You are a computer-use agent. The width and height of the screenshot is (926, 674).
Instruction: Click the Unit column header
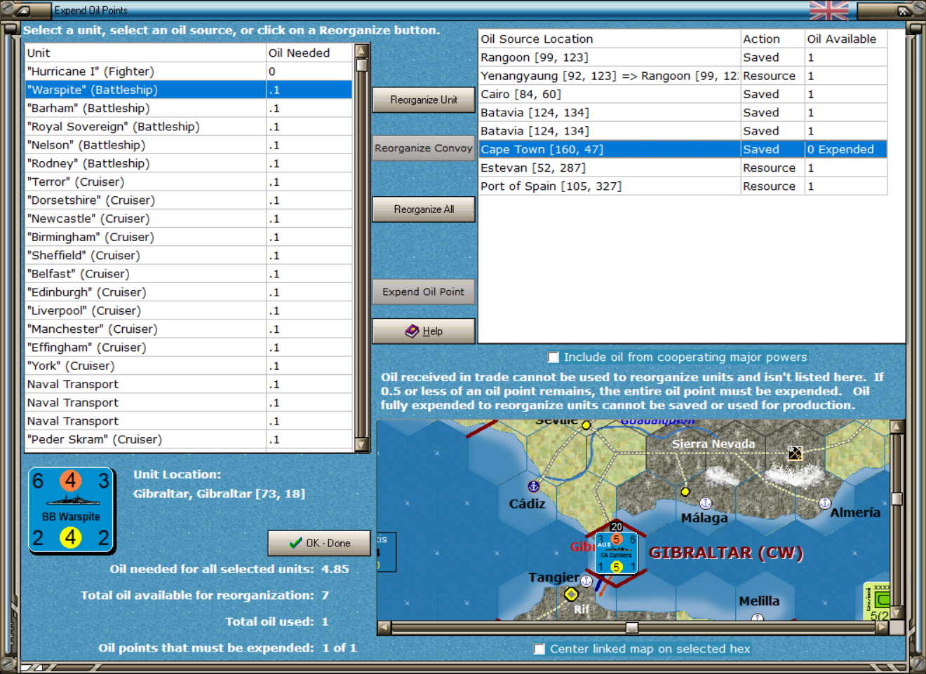pos(145,53)
